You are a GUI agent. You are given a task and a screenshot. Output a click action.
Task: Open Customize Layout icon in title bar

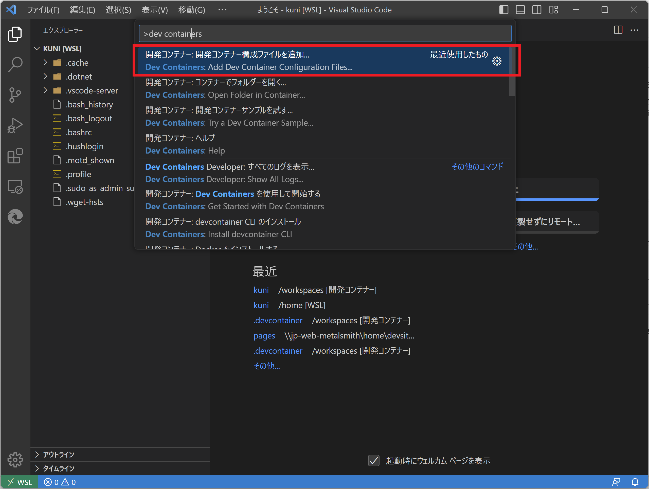(553, 10)
